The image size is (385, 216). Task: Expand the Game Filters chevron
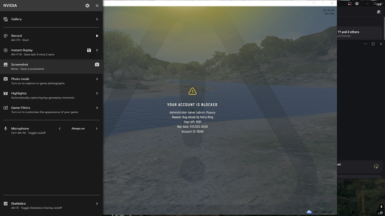click(97, 108)
